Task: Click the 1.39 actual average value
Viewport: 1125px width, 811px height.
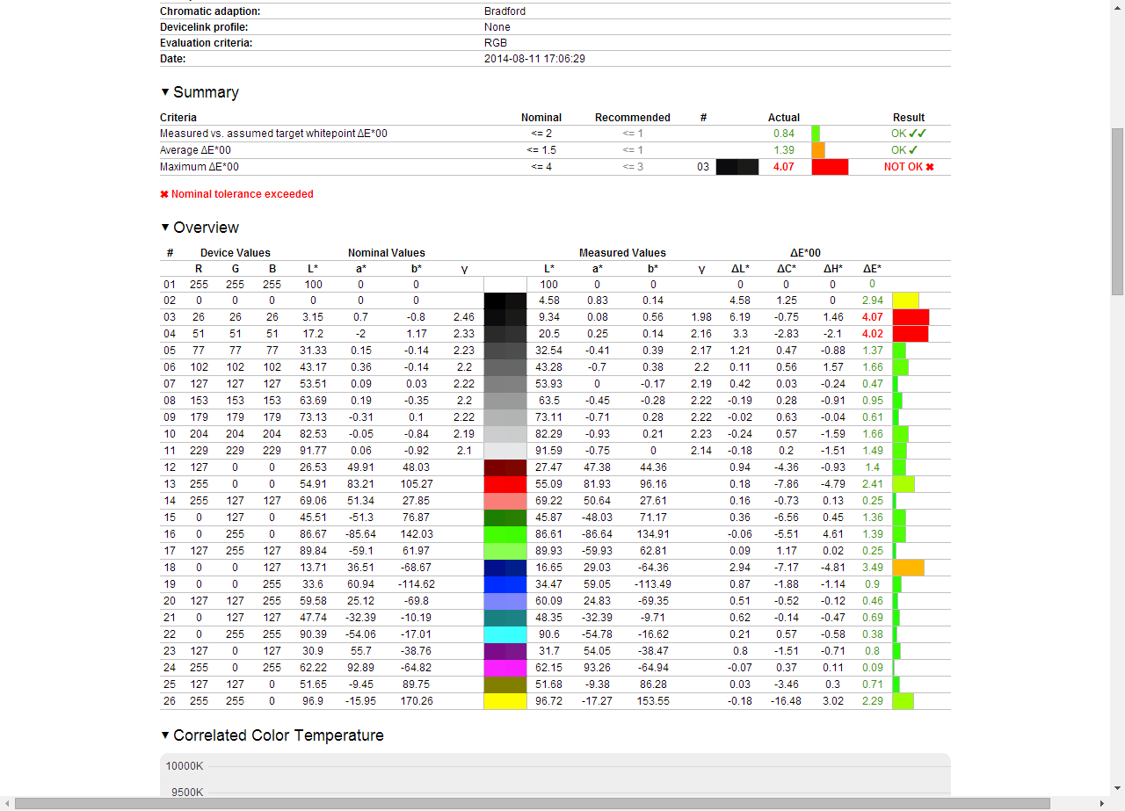Action: tap(784, 150)
